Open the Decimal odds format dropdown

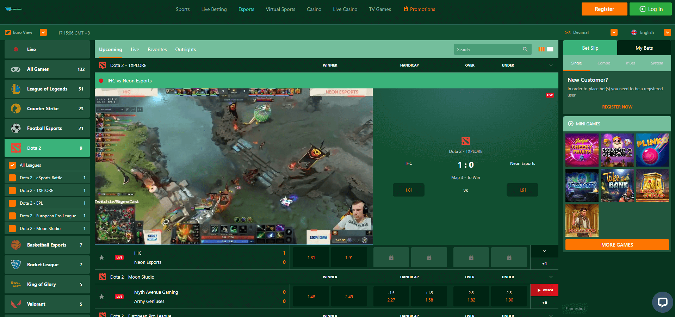[614, 32]
